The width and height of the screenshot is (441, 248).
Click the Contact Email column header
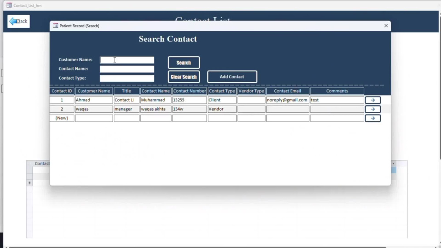click(x=288, y=91)
